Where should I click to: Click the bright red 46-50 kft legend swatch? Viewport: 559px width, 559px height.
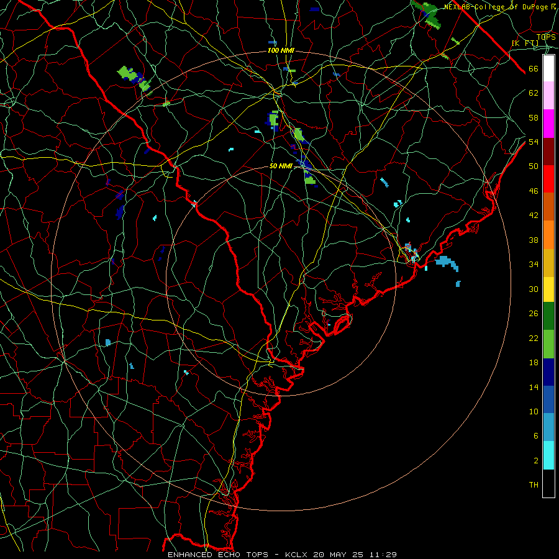click(548, 179)
